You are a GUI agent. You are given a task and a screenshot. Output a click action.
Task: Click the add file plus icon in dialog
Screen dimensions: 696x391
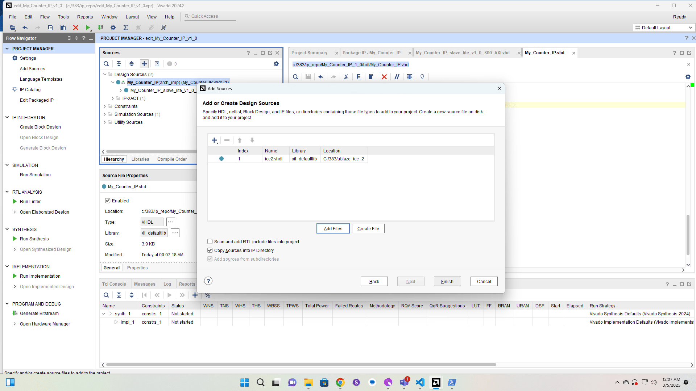tap(214, 140)
